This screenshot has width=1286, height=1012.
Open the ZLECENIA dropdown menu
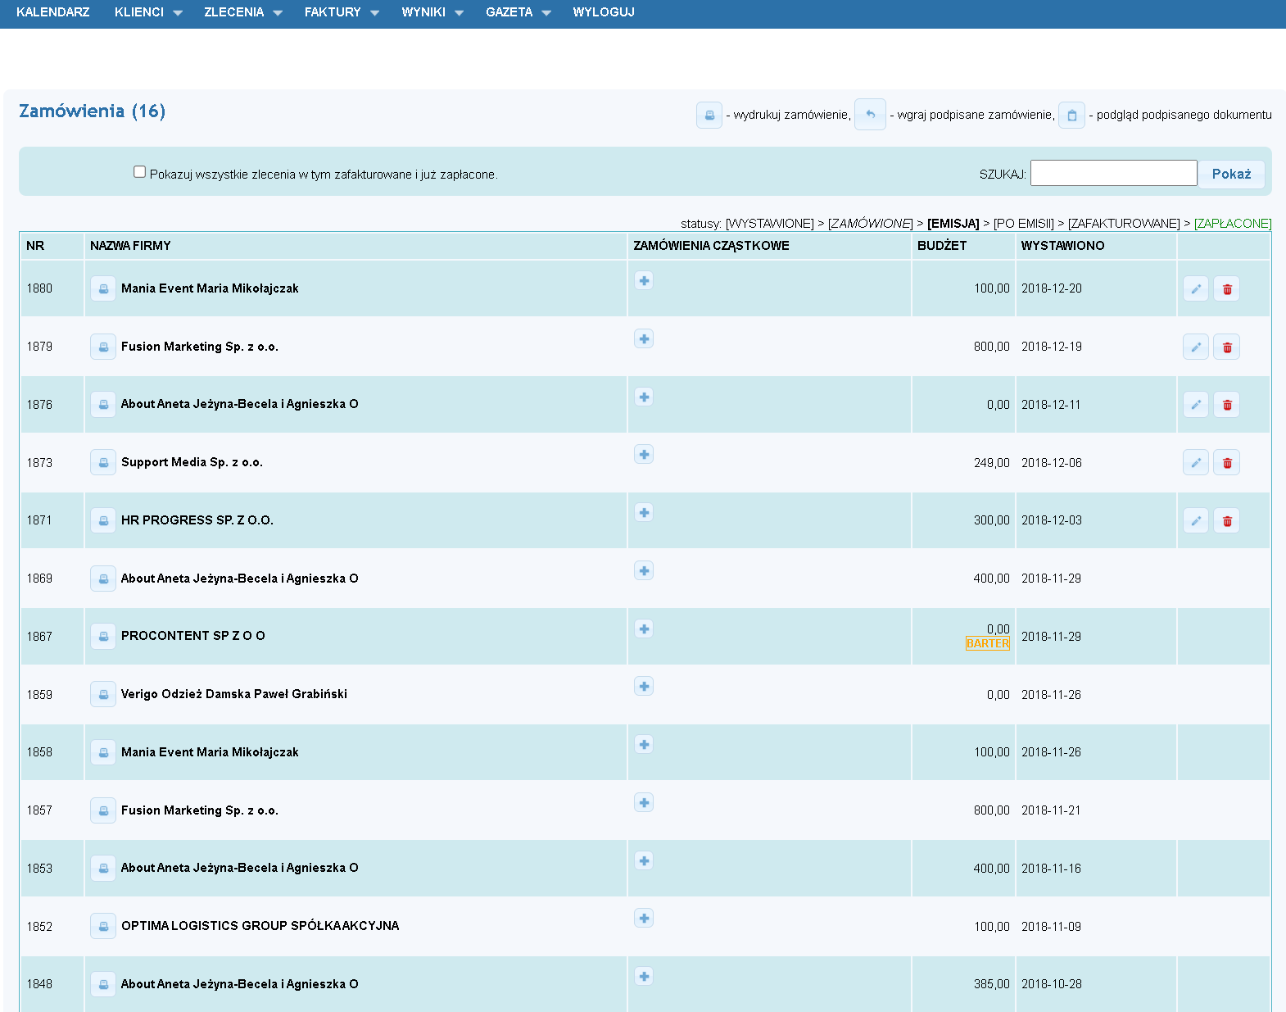(242, 12)
